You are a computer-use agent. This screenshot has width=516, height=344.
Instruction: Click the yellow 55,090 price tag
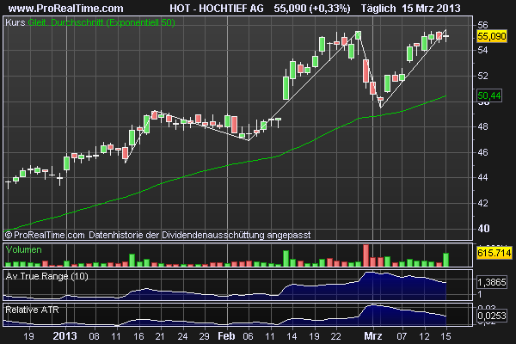(x=492, y=36)
